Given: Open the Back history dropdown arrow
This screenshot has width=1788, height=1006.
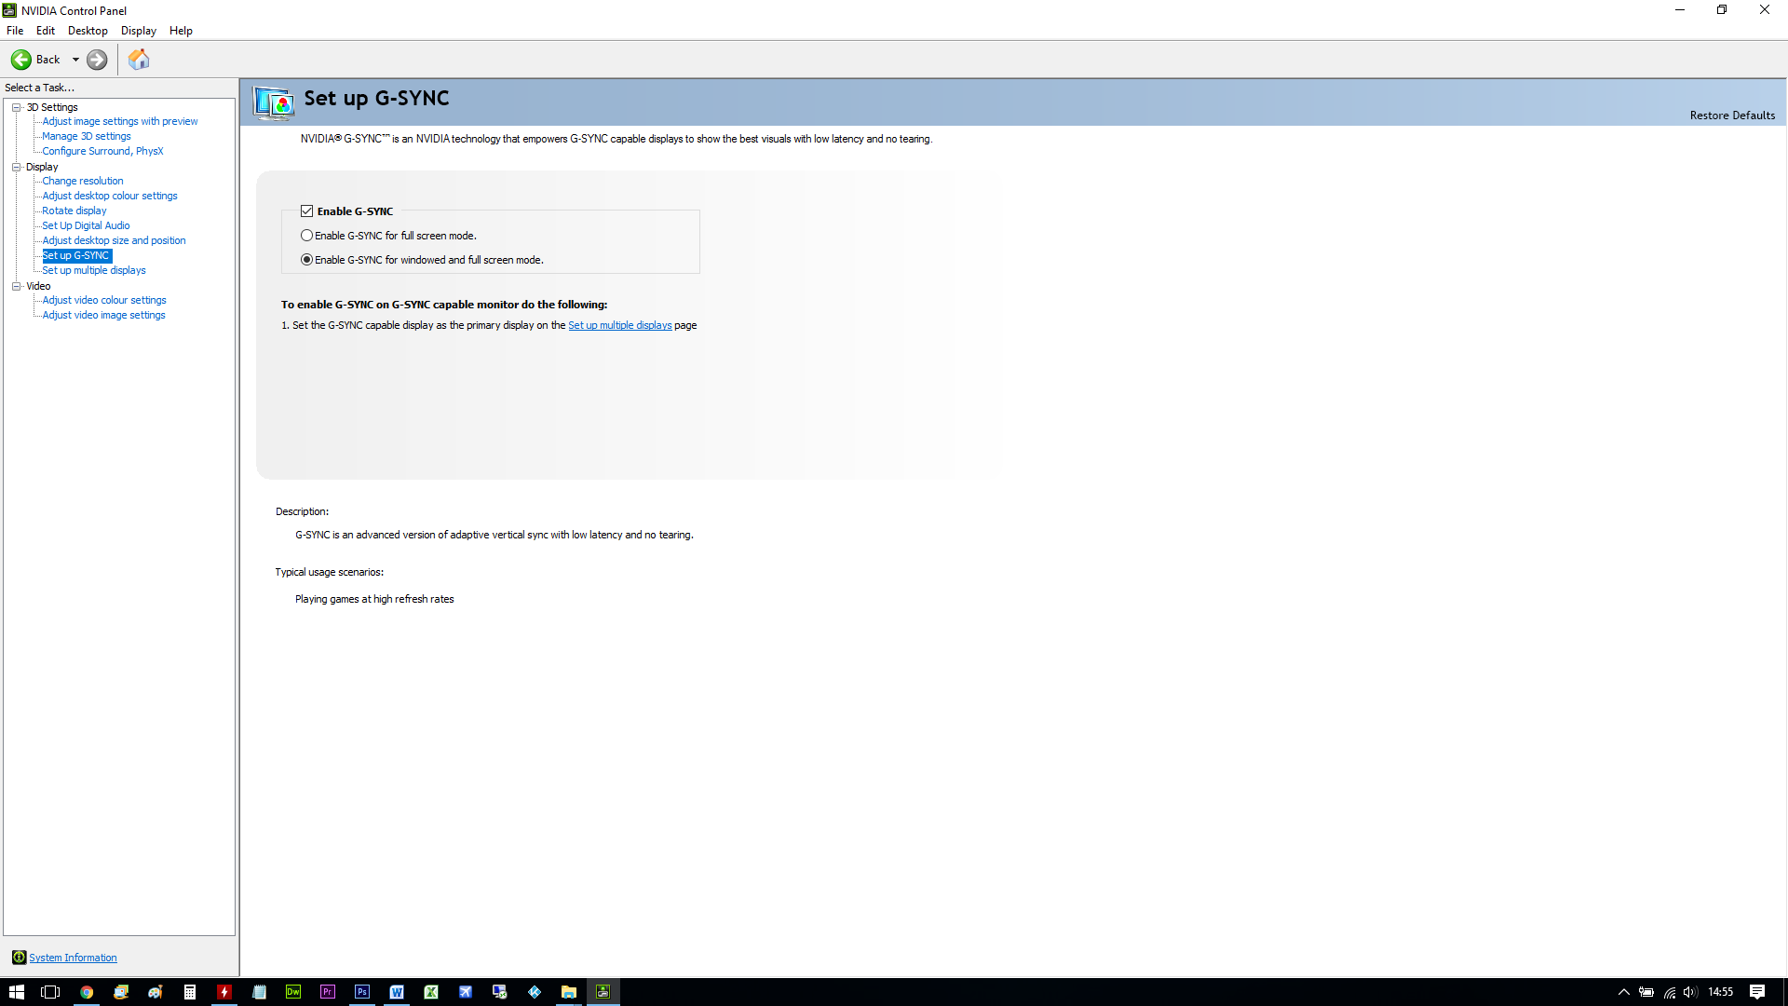Looking at the screenshot, I should (x=75, y=60).
